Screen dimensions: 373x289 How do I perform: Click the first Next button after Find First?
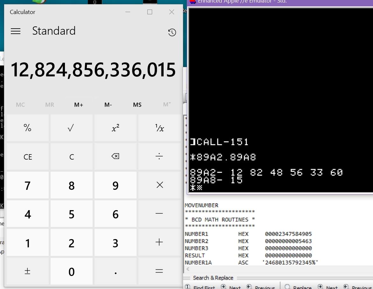[231, 287]
